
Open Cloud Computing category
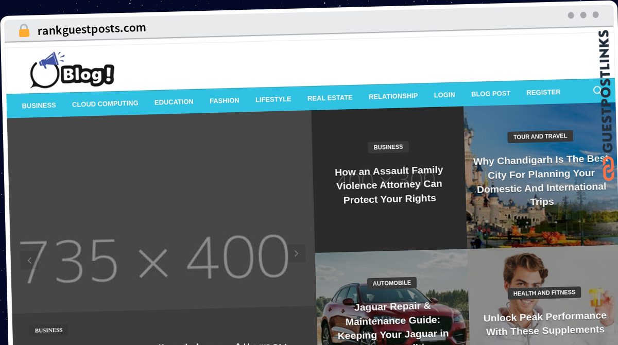point(105,104)
